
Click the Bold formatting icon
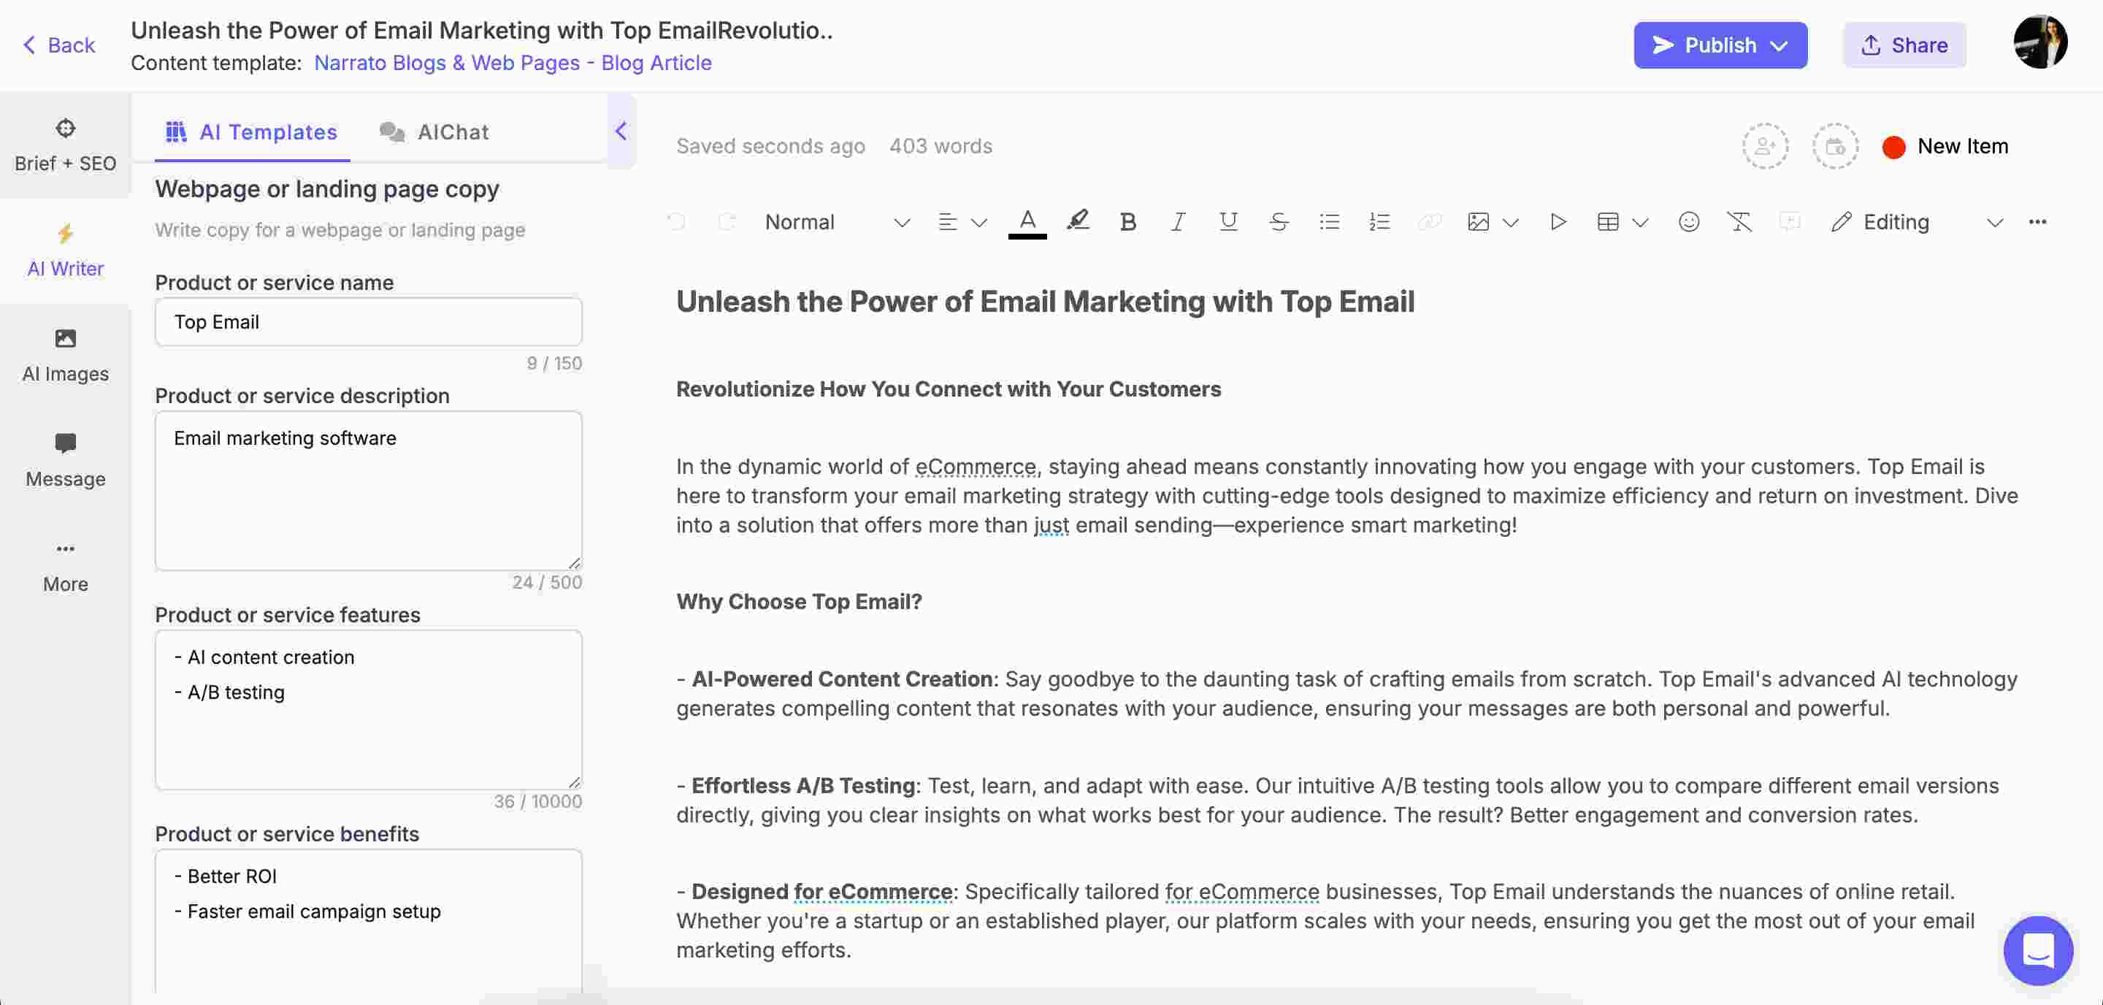(1127, 222)
